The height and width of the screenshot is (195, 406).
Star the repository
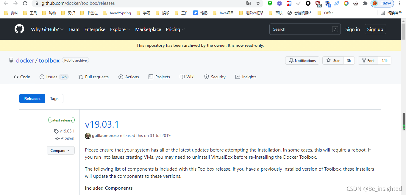(333, 60)
